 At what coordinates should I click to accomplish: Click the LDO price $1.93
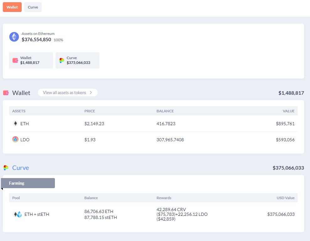[x=90, y=140]
